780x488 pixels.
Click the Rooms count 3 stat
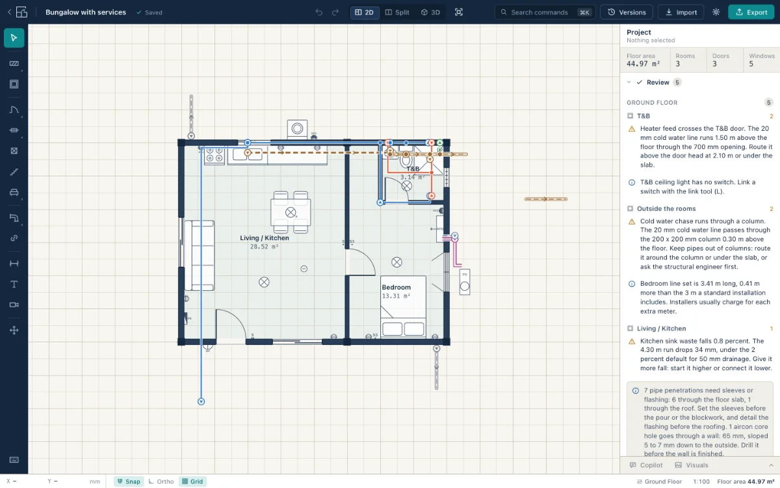pos(688,60)
